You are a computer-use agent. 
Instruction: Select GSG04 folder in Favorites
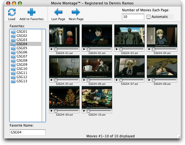pyautogui.click(x=25, y=44)
